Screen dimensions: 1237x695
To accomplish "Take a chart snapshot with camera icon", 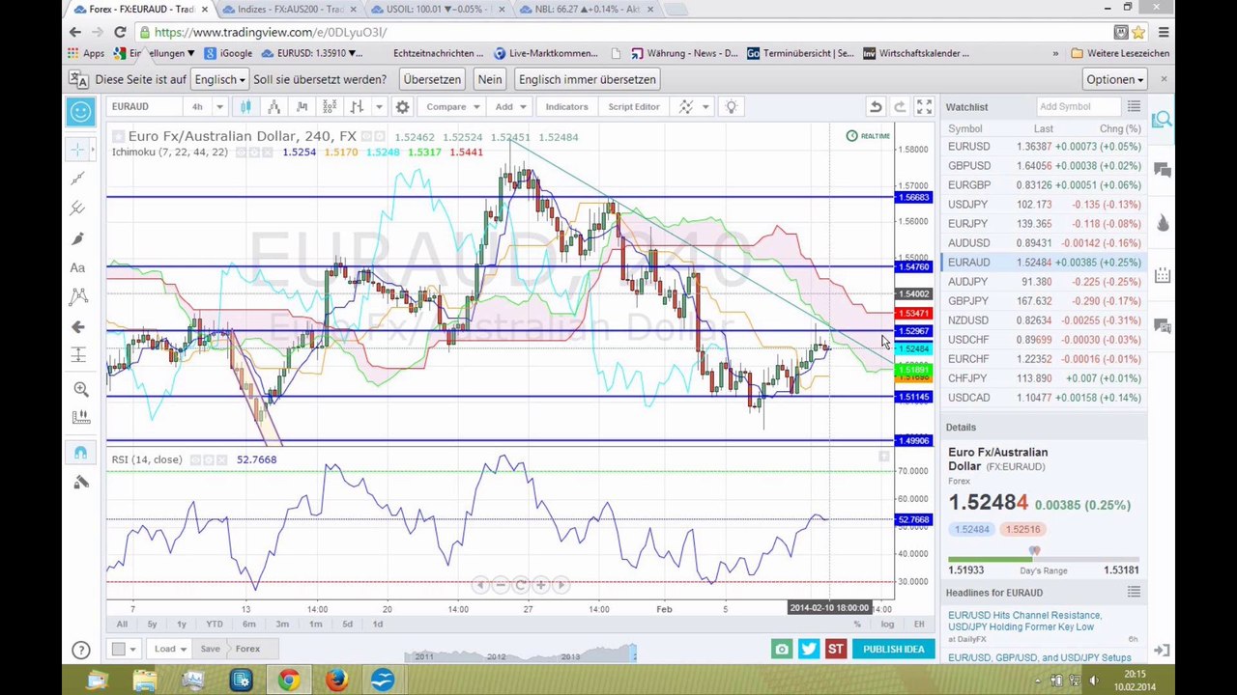I will tap(782, 649).
